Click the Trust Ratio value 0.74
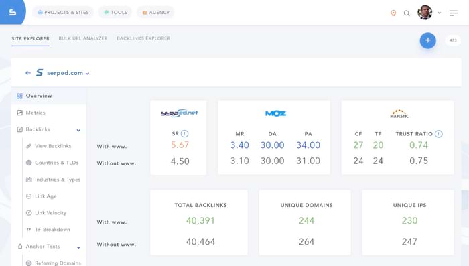This screenshot has width=469, height=266. [419, 145]
